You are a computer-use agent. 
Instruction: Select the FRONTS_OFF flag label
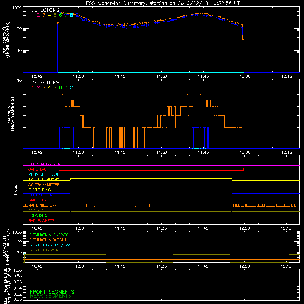40,215
